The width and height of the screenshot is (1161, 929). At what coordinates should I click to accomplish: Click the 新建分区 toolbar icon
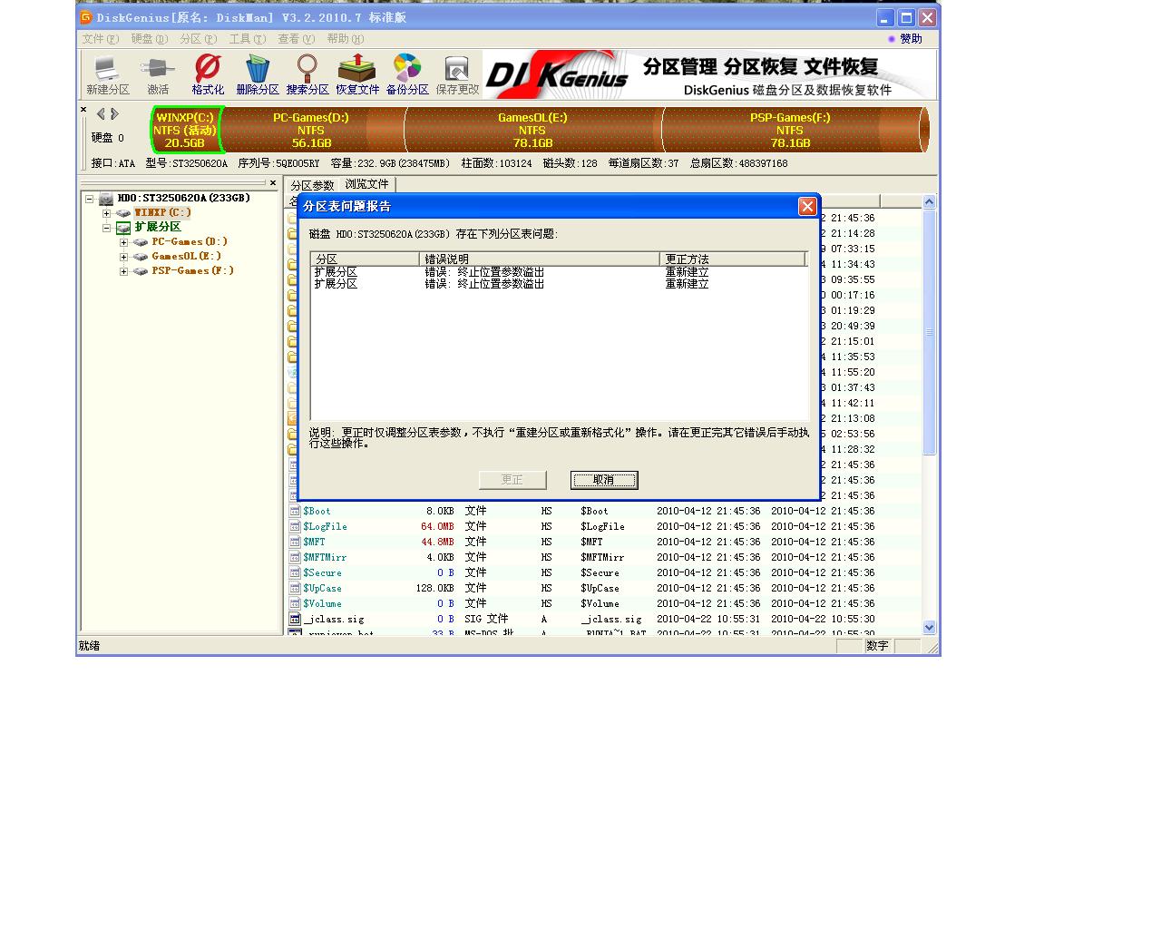pos(107,74)
